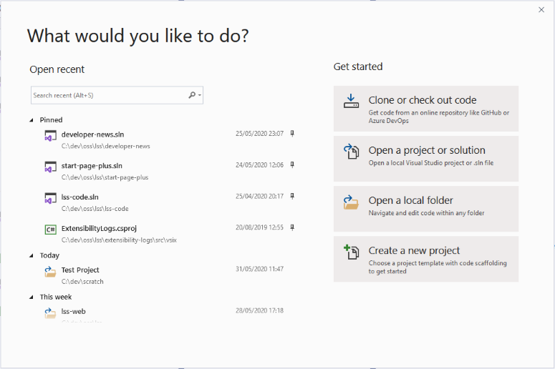Click the developer-news.sln solution icon

50,136
